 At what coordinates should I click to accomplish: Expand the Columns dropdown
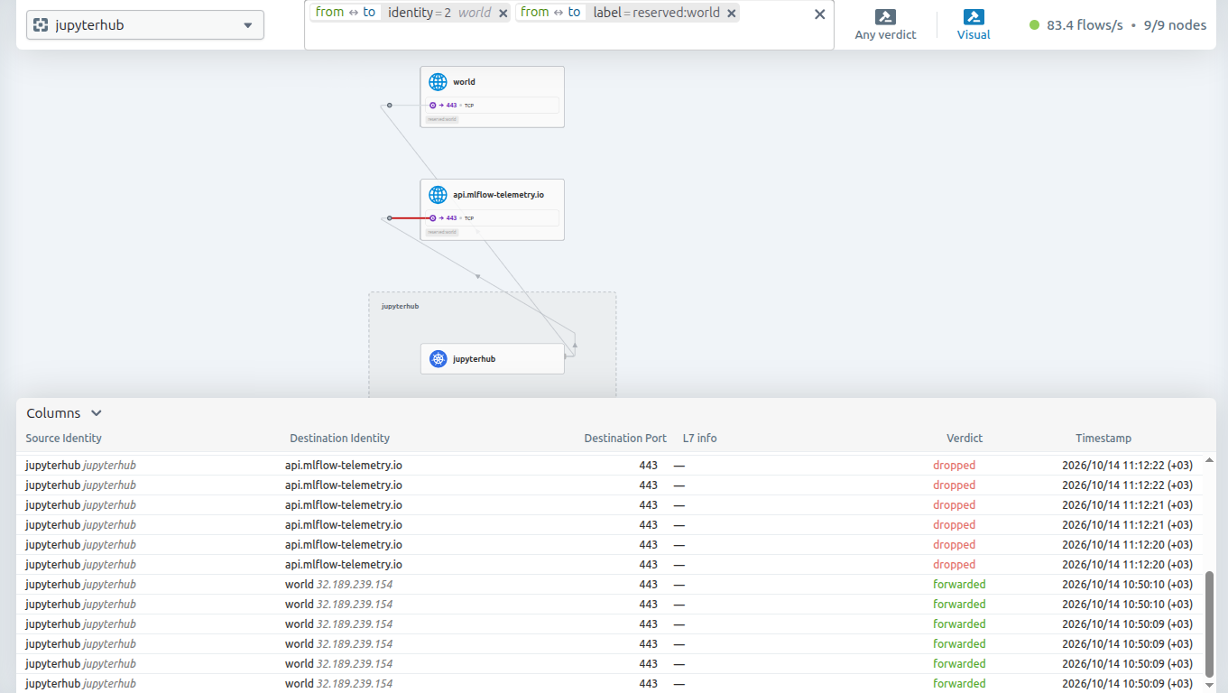(64, 413)
